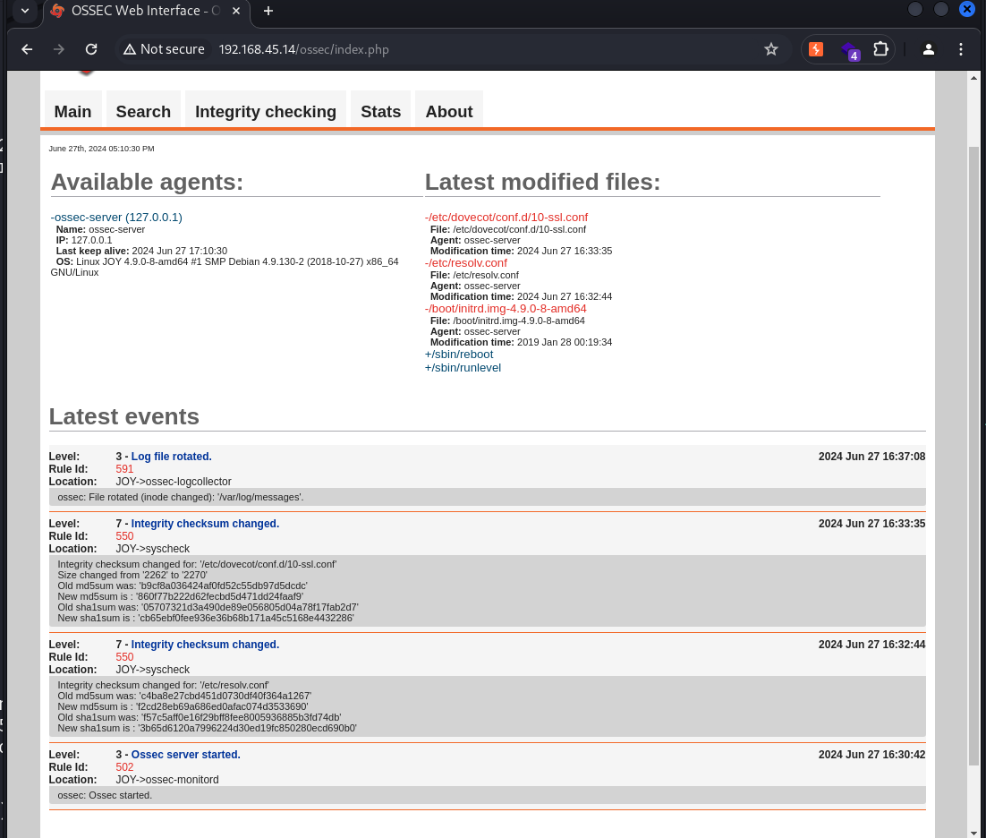Open Integrity checksum changed link at 16:32:44
Screen dimensions: 986x838
205,645
